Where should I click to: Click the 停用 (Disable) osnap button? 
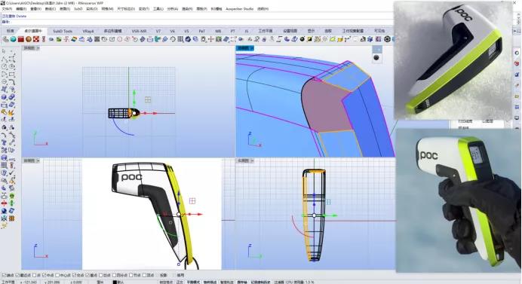tap(180, 276)
